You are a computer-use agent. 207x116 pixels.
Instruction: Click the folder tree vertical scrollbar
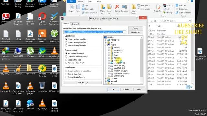[x=142, y=60]
